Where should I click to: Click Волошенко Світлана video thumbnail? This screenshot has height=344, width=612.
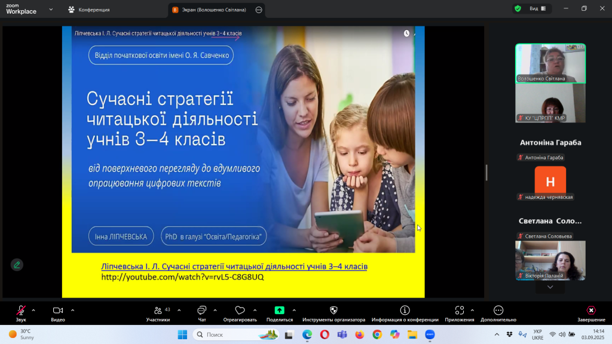tap(550, 63)
